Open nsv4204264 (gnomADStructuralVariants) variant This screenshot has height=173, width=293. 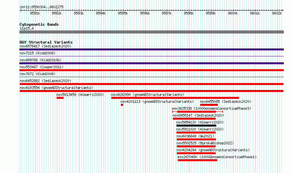click(213, 150)
